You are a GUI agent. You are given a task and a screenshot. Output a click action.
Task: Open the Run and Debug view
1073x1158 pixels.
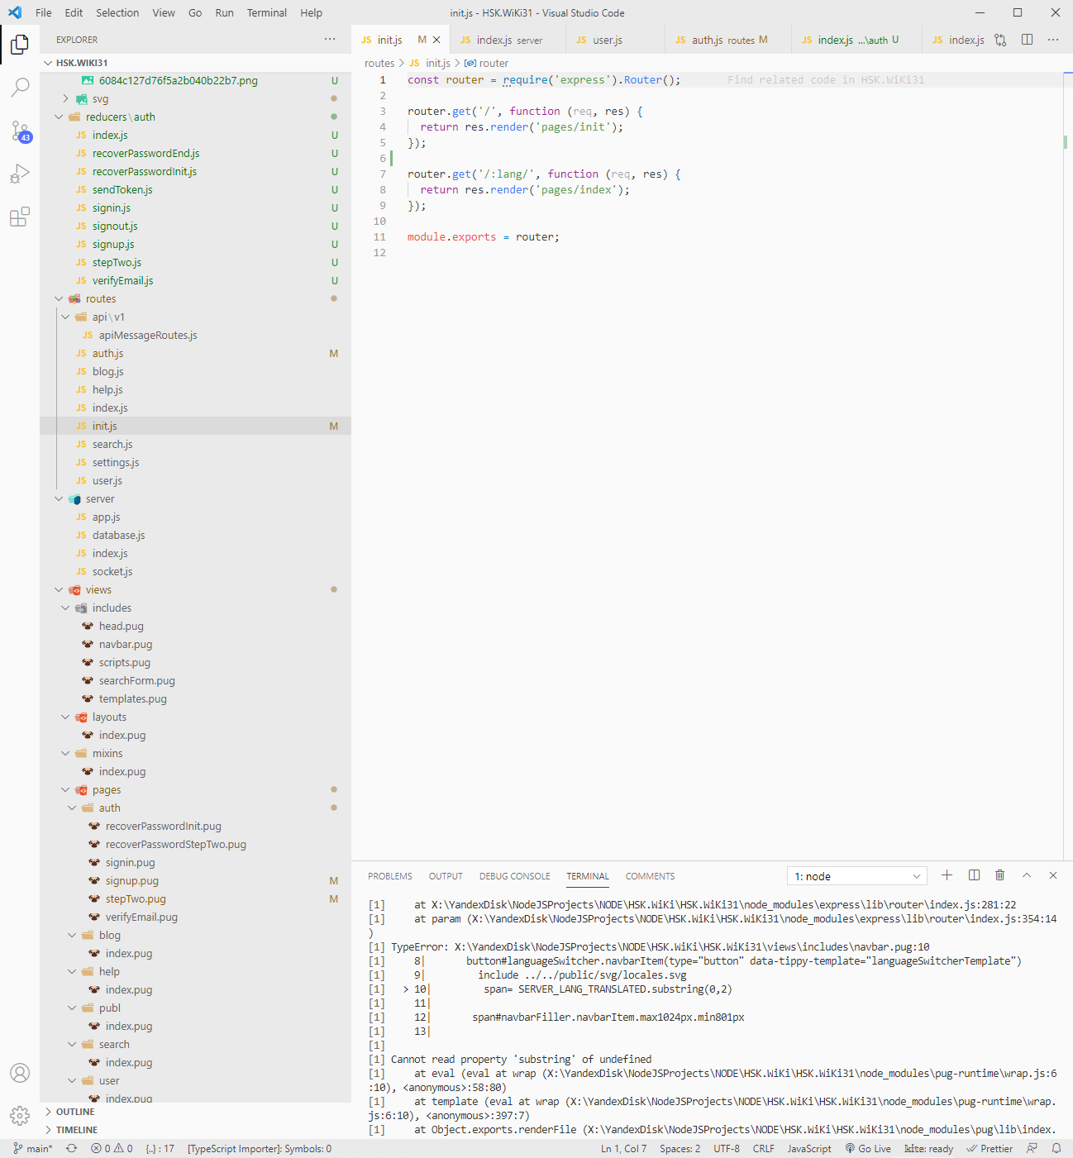coord(20,174)
